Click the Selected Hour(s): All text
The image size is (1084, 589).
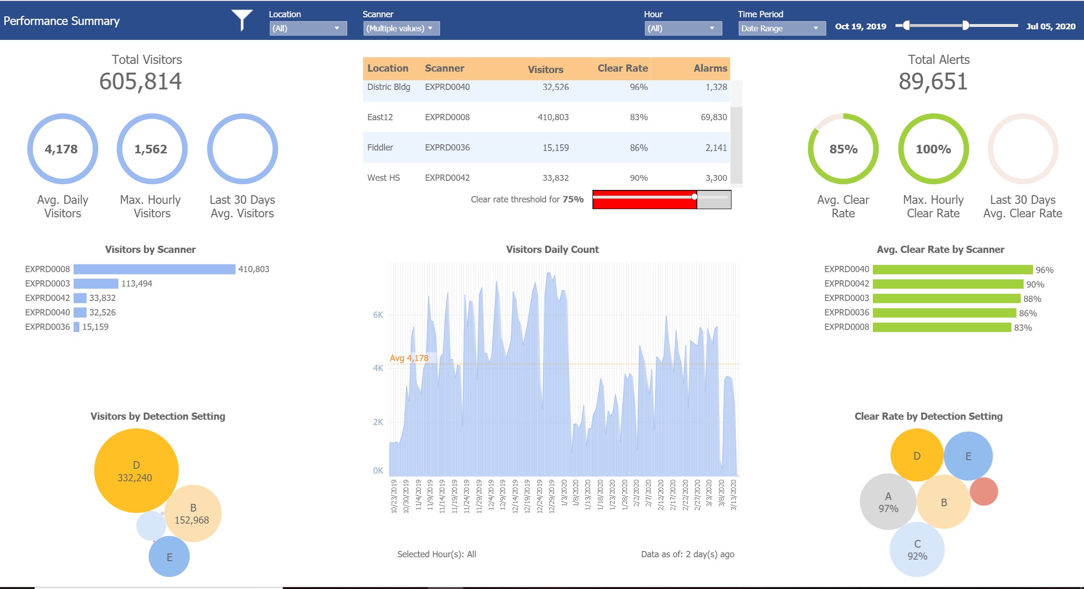click(437, 554)
